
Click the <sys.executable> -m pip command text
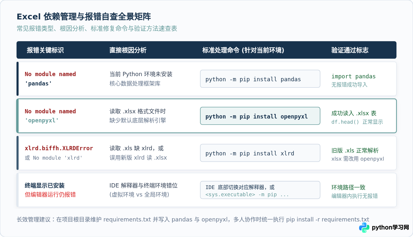click(x=247, y=195)
